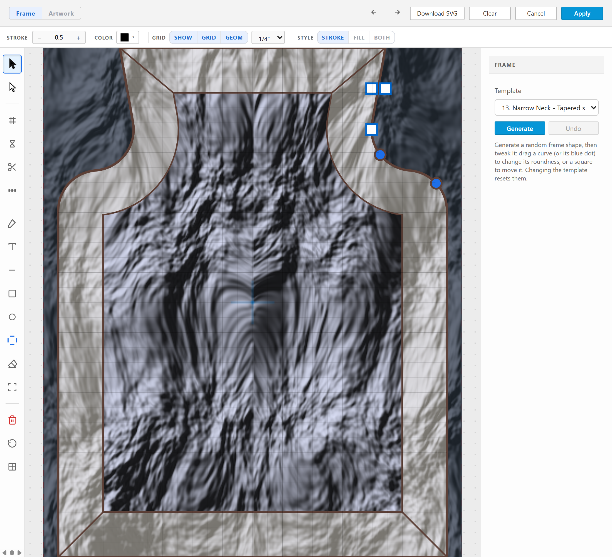Image resolution: width=612 pixels, height=557 pixels.
Task: Open the 1/4" grid size dropdown
Action: pos(268,38)
